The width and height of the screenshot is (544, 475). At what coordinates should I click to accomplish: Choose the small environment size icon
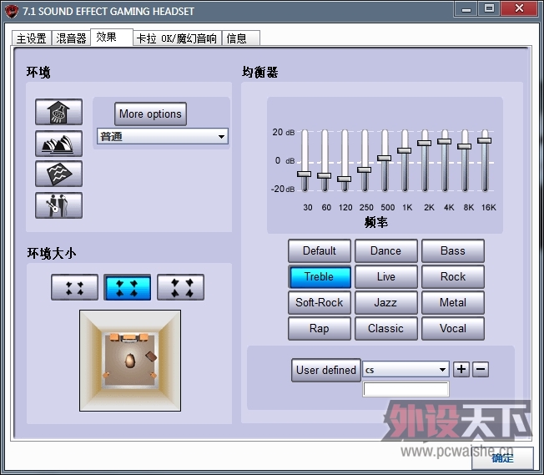tap(74, 287)
